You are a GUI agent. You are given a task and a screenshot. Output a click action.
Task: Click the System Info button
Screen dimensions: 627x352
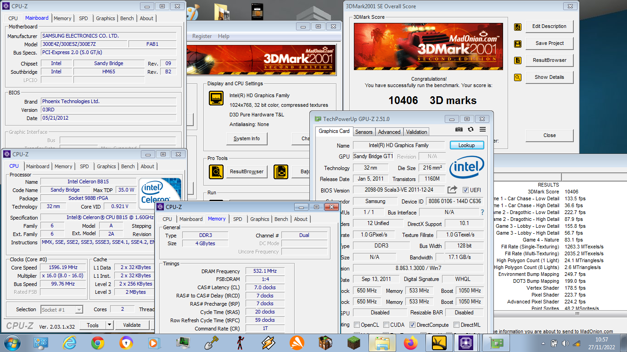(246, 138)
